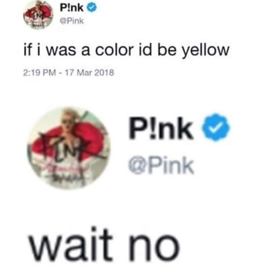The height and width of the screenshot is (269, 270).
Task: Open the small @Pink handle link
Action: tap(72, 21)
